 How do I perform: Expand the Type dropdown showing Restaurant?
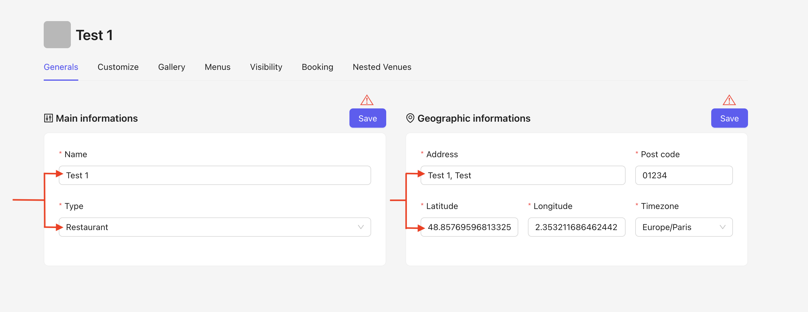tap(215, 227)
